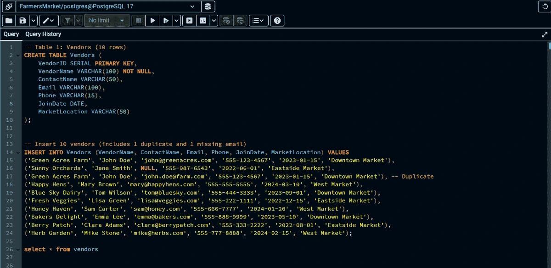Click the connection status icon
Screen dimensions: 551x268
[x=9, y=6]
